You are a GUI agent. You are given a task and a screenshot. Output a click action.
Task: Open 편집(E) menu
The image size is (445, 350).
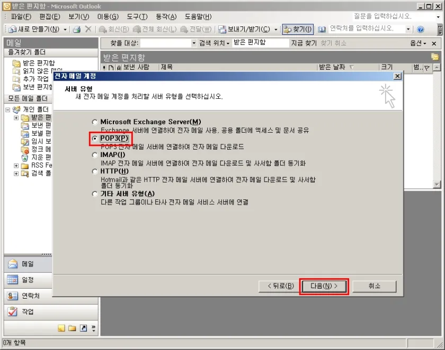(50, 17)
